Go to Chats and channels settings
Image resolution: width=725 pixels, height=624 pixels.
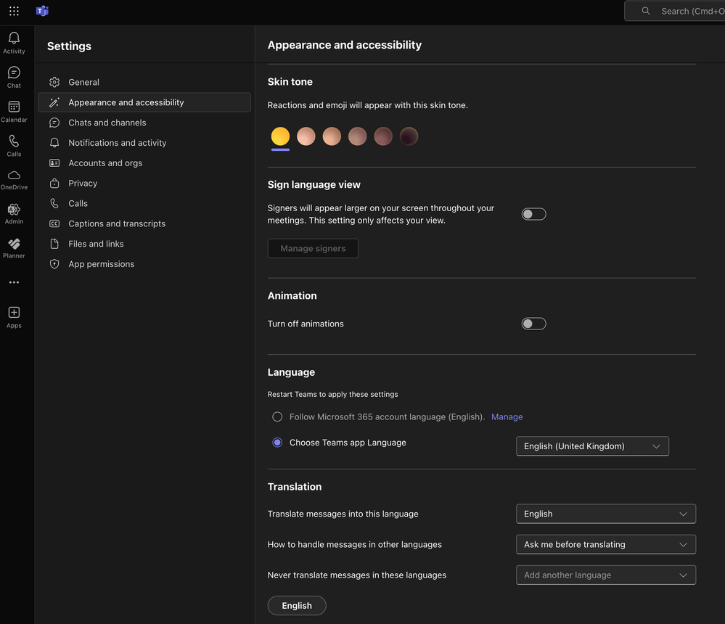tap(144, 123)
